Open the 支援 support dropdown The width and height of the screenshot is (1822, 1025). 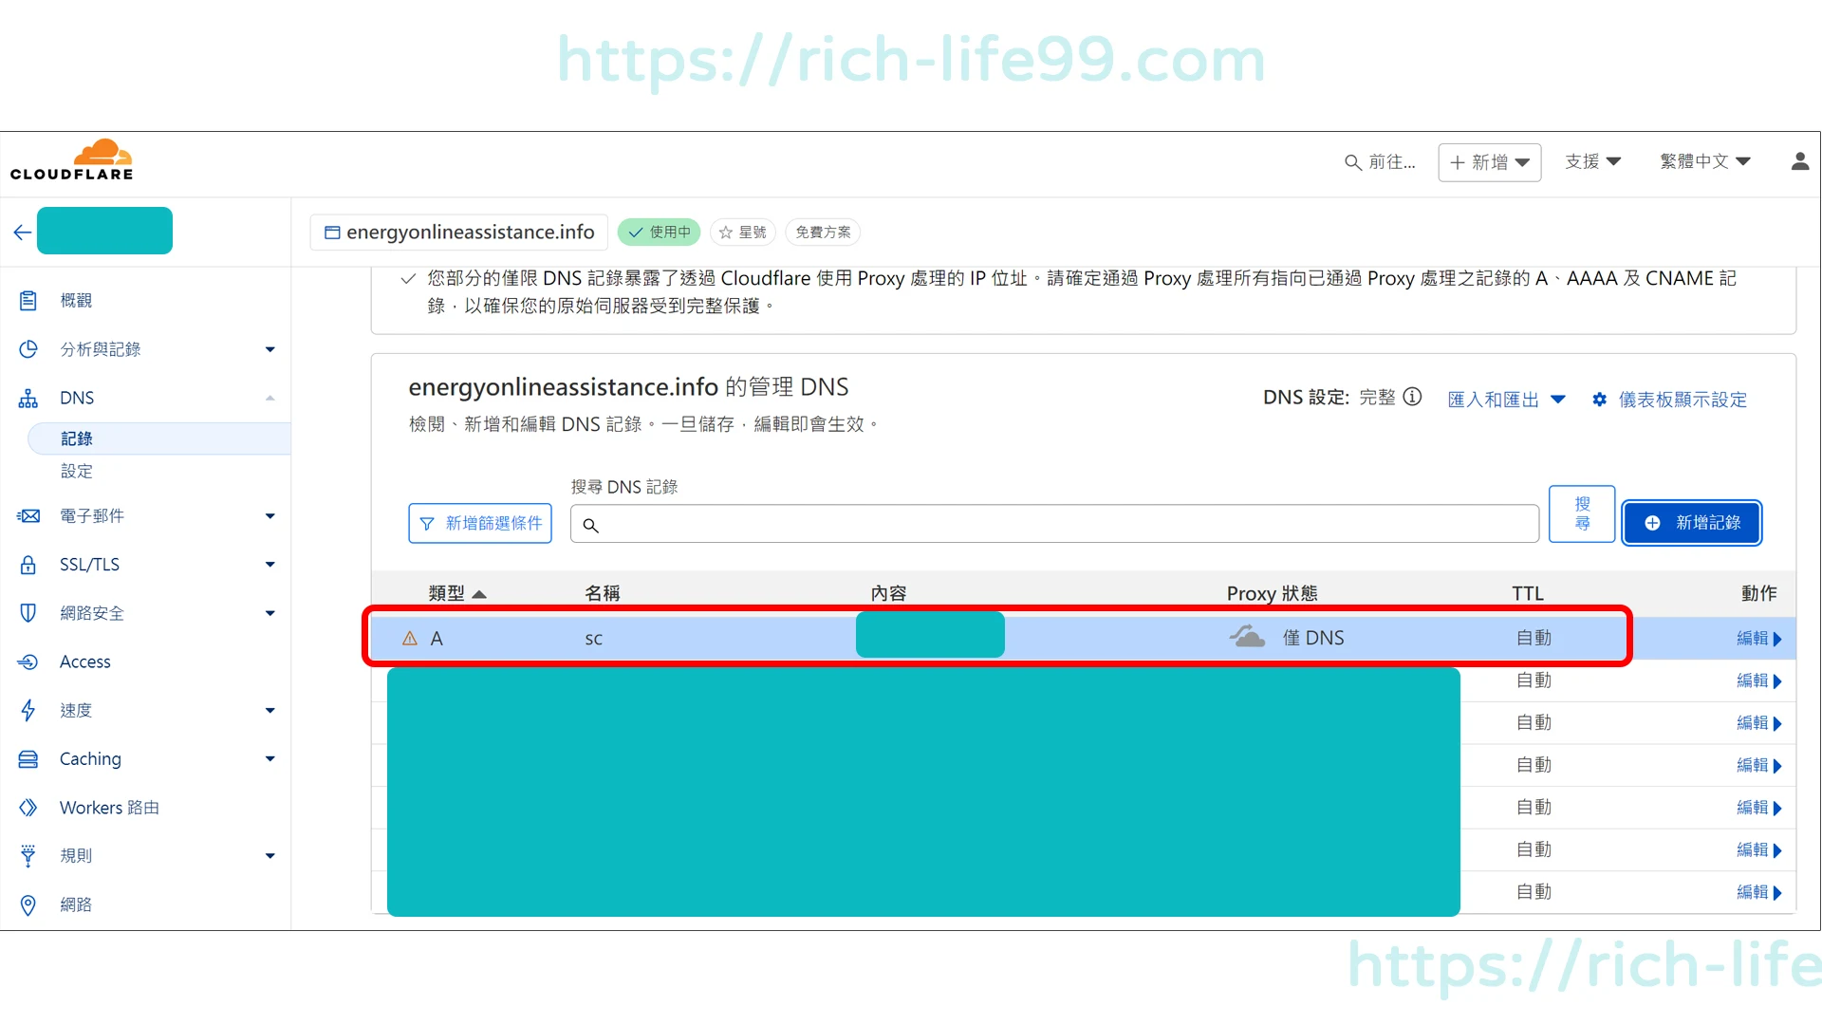1593,161
